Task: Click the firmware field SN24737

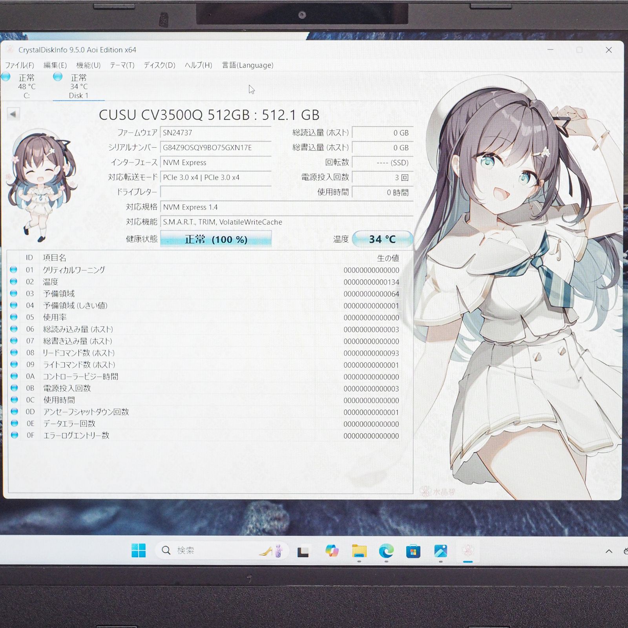Action: (x=216, y=133)
